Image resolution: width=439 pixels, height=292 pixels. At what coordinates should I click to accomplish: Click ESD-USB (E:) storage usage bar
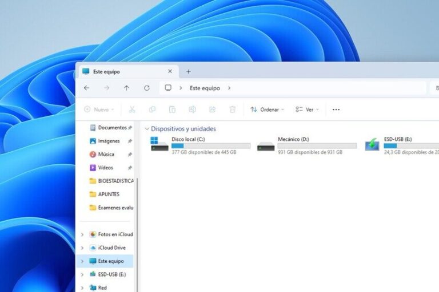pyautogui.click(x=412, y=146)
